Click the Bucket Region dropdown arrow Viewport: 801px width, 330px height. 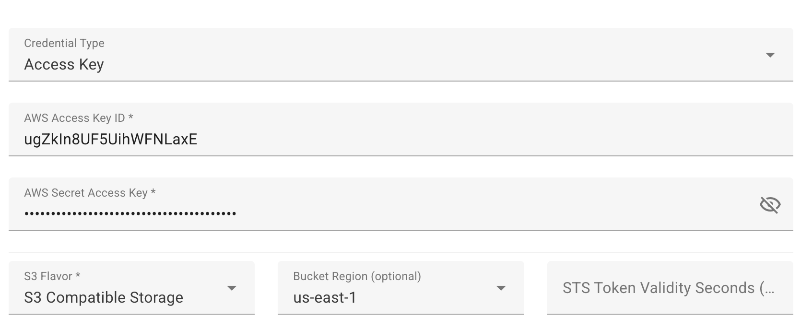pyautogui.click(x=501, y=288)
